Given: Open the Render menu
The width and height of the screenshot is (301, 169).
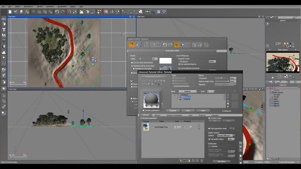Looking at the screenshot, I should pos(40,7).
